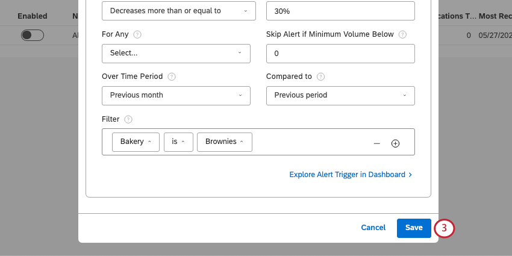
Task: Open the Previous period comparison dropdown
Action: [340, 95]
